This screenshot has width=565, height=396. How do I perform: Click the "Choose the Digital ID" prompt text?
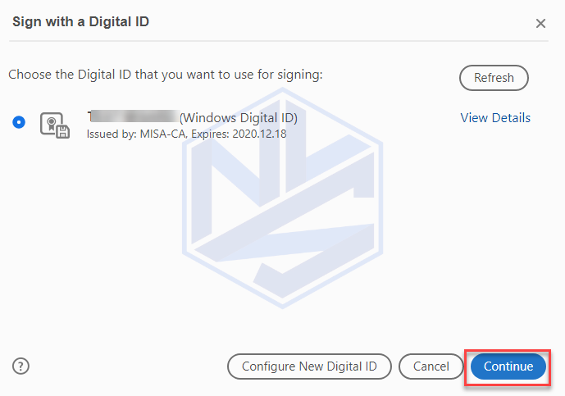tap(166, 75)
